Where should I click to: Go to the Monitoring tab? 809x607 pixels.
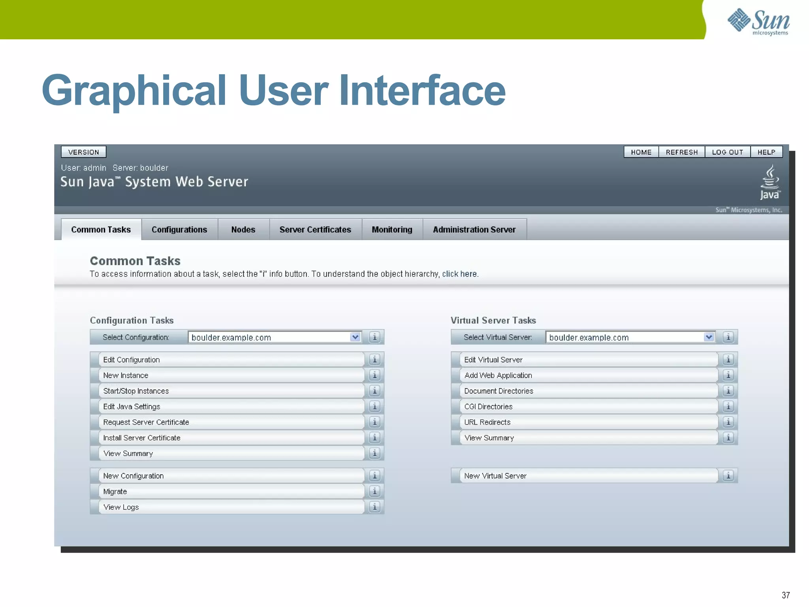[x=392, y=230]
